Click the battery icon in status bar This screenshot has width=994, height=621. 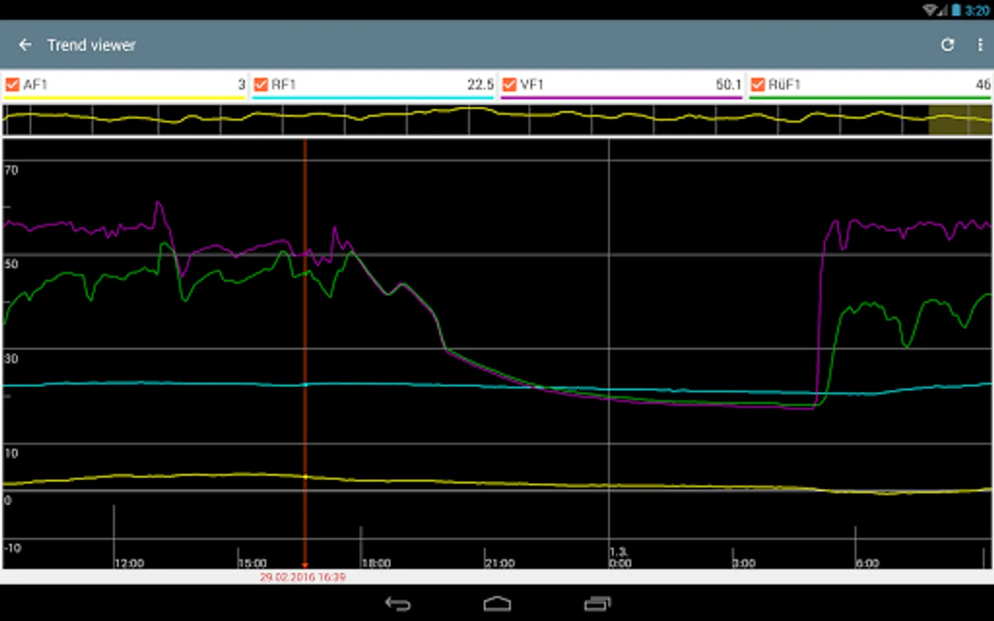pyautogui.click(x=957, y=10)
